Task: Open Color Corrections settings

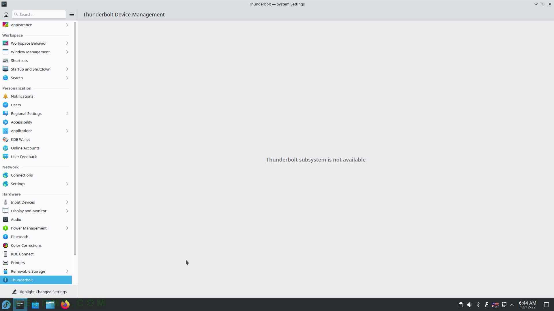Action: (x=36, y=245)
